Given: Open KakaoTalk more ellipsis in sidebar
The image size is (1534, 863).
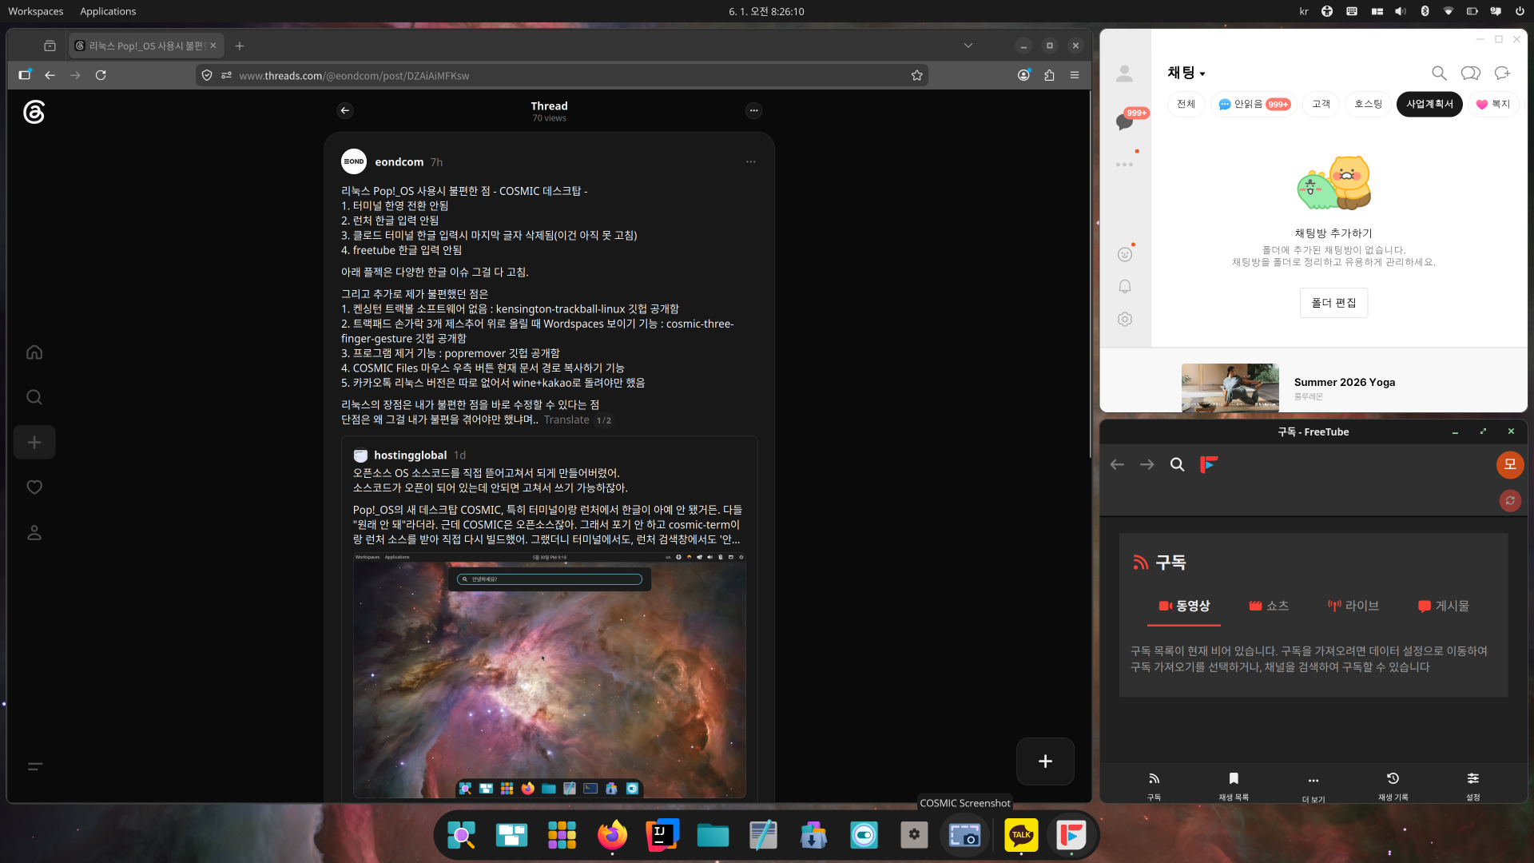Looking at the screenshot, I should coord(1124,165).
